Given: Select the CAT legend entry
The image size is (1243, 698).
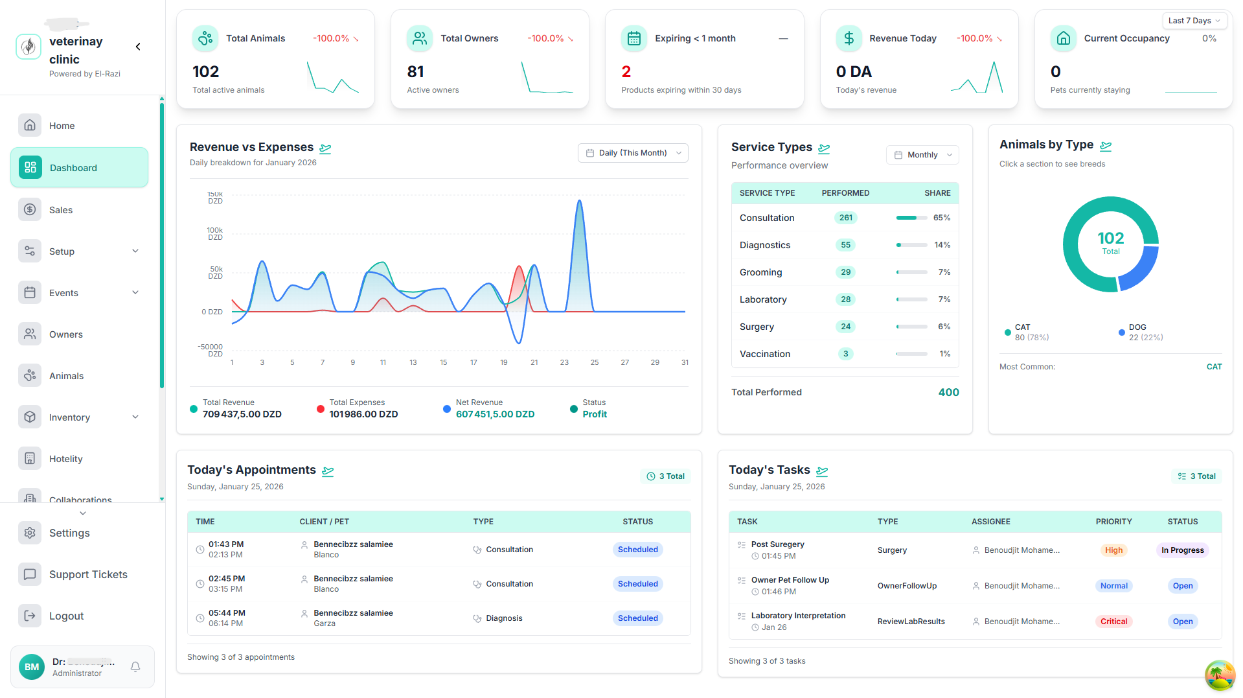Looking at the screenshot, I should tap(1027, 332).
